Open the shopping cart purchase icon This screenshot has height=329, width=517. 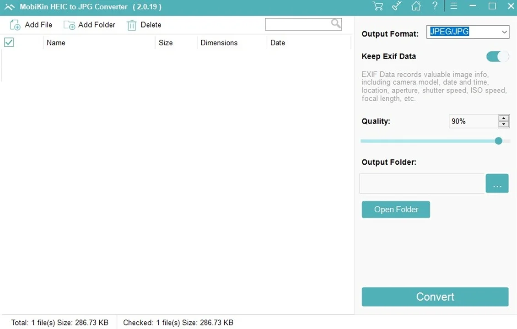(x=378, y=6)
